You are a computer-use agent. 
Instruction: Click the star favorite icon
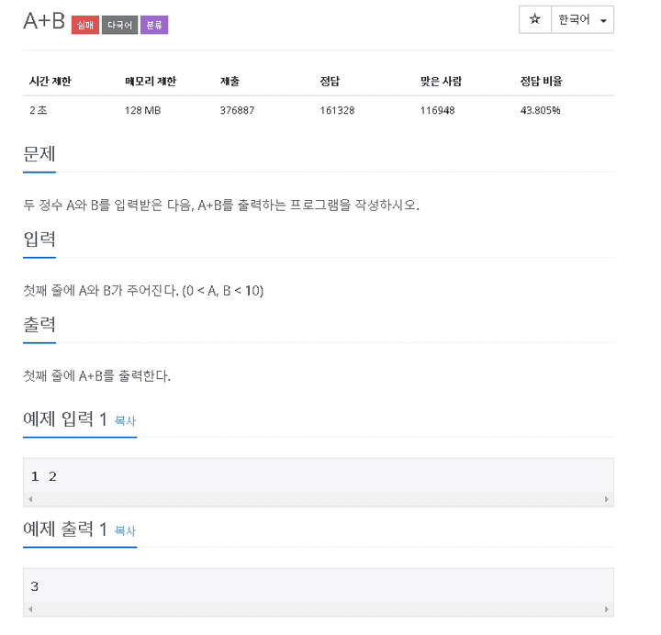coord(534,19)
